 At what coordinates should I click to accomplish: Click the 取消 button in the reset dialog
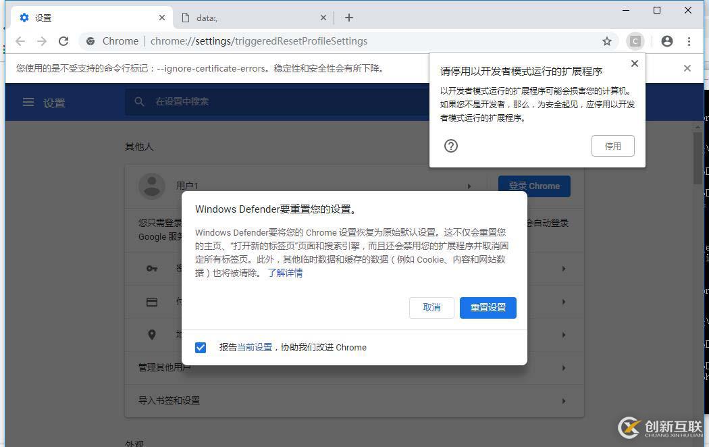[431, 308]
